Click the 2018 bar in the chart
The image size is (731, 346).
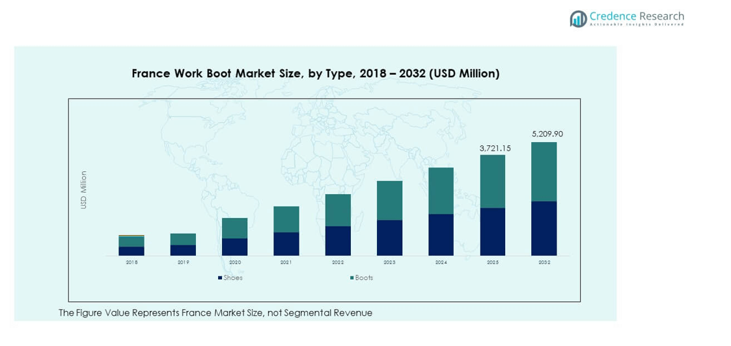[x=131, y=245]
